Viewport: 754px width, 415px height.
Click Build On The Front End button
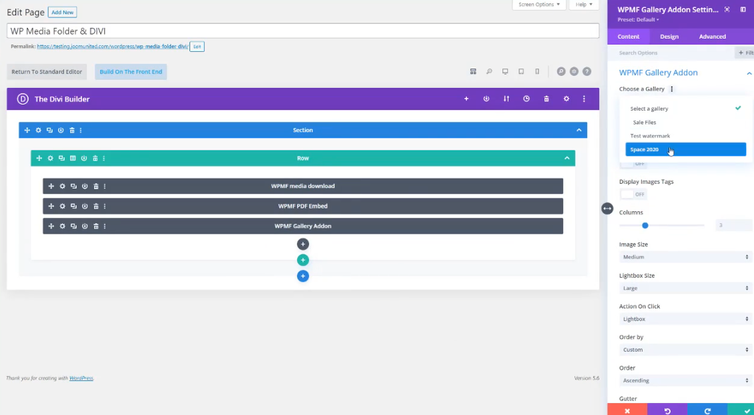point(131,72)
